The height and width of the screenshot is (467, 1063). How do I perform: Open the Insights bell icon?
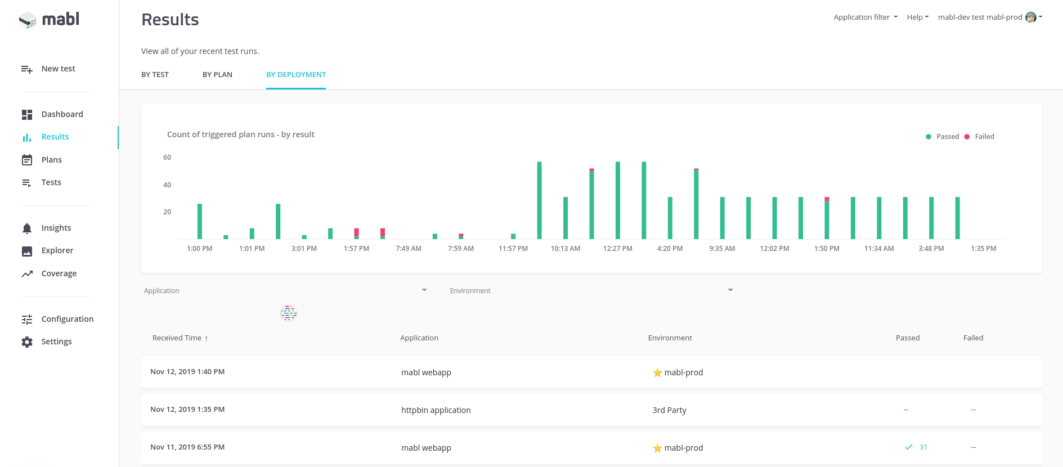(x=27, y=228)
